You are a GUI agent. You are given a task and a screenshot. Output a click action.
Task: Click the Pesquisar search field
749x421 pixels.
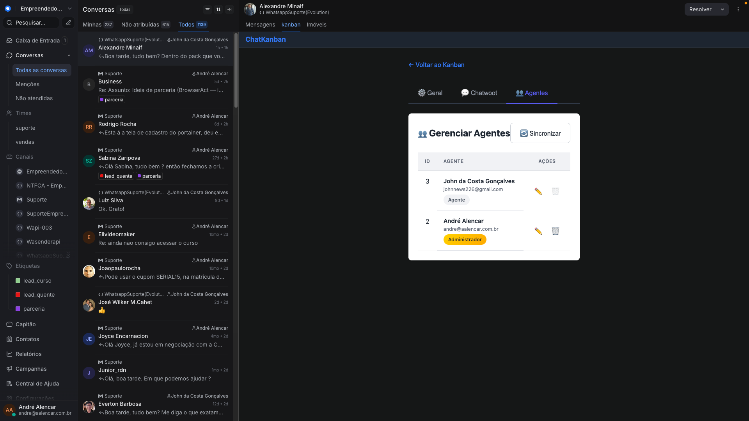31,23
